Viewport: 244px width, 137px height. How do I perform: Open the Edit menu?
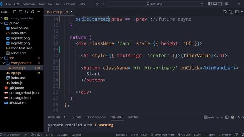17,4
